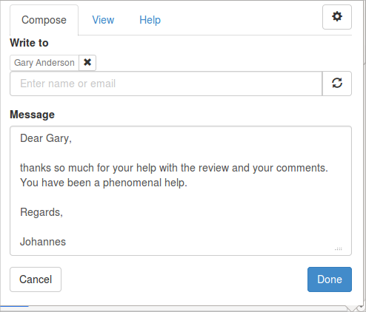Click the 'Message' label

[32, 115]
